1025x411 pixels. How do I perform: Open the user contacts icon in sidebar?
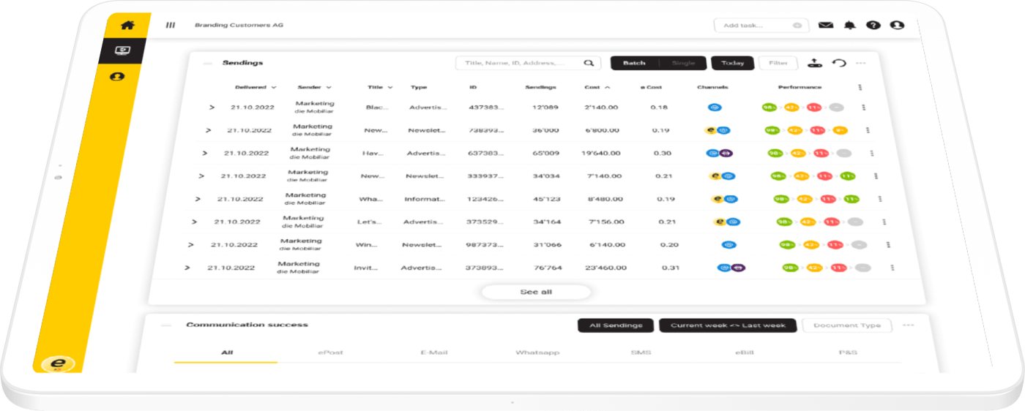point(116,76)
